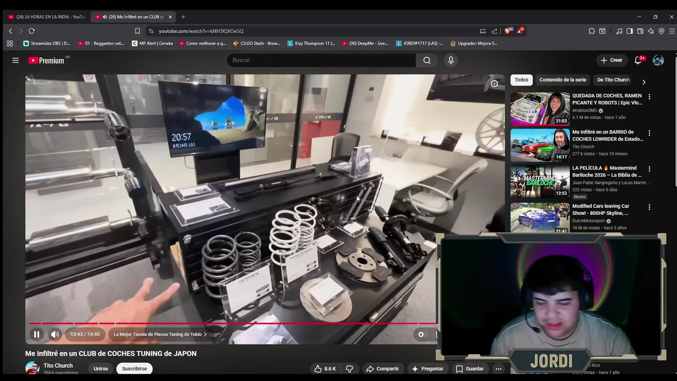
Task: Toggle the browser sidebar panel
Action: click(x=629, y=31)
